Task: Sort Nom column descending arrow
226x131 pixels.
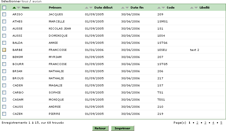Action: coord(19,8)
